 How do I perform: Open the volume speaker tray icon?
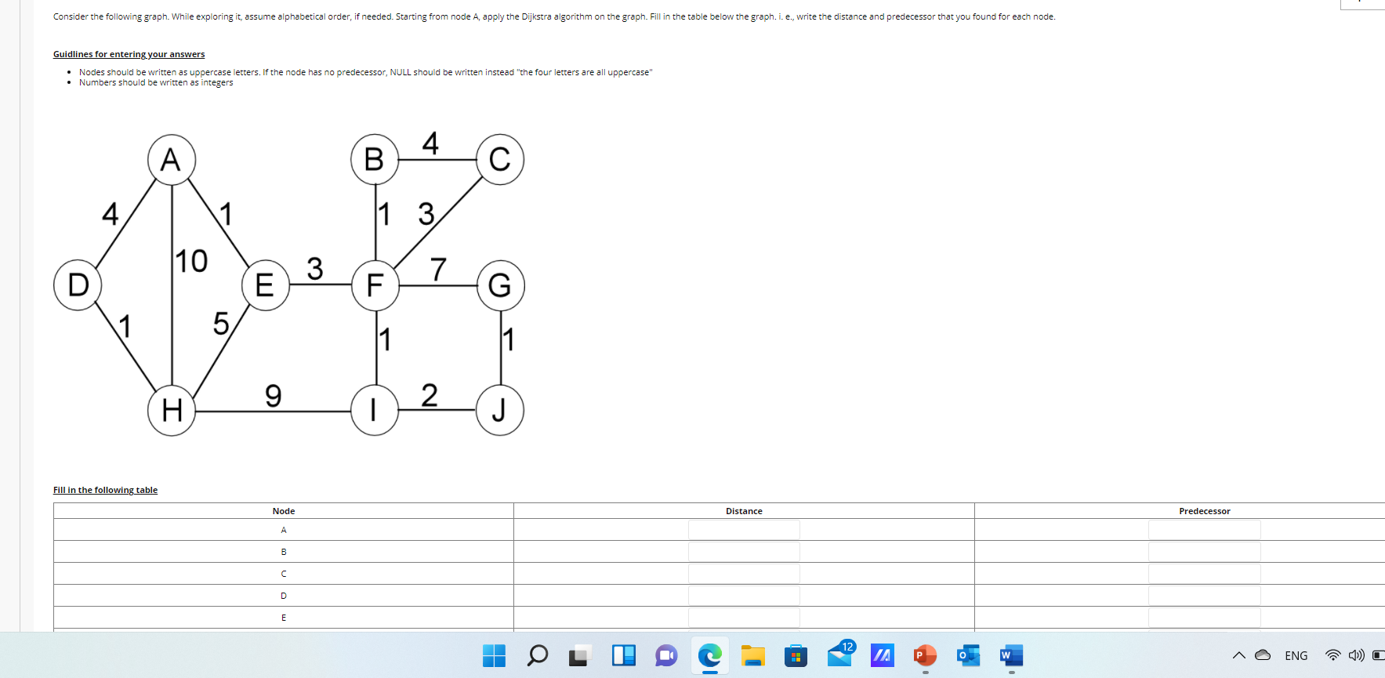[x=1356, y=655]
